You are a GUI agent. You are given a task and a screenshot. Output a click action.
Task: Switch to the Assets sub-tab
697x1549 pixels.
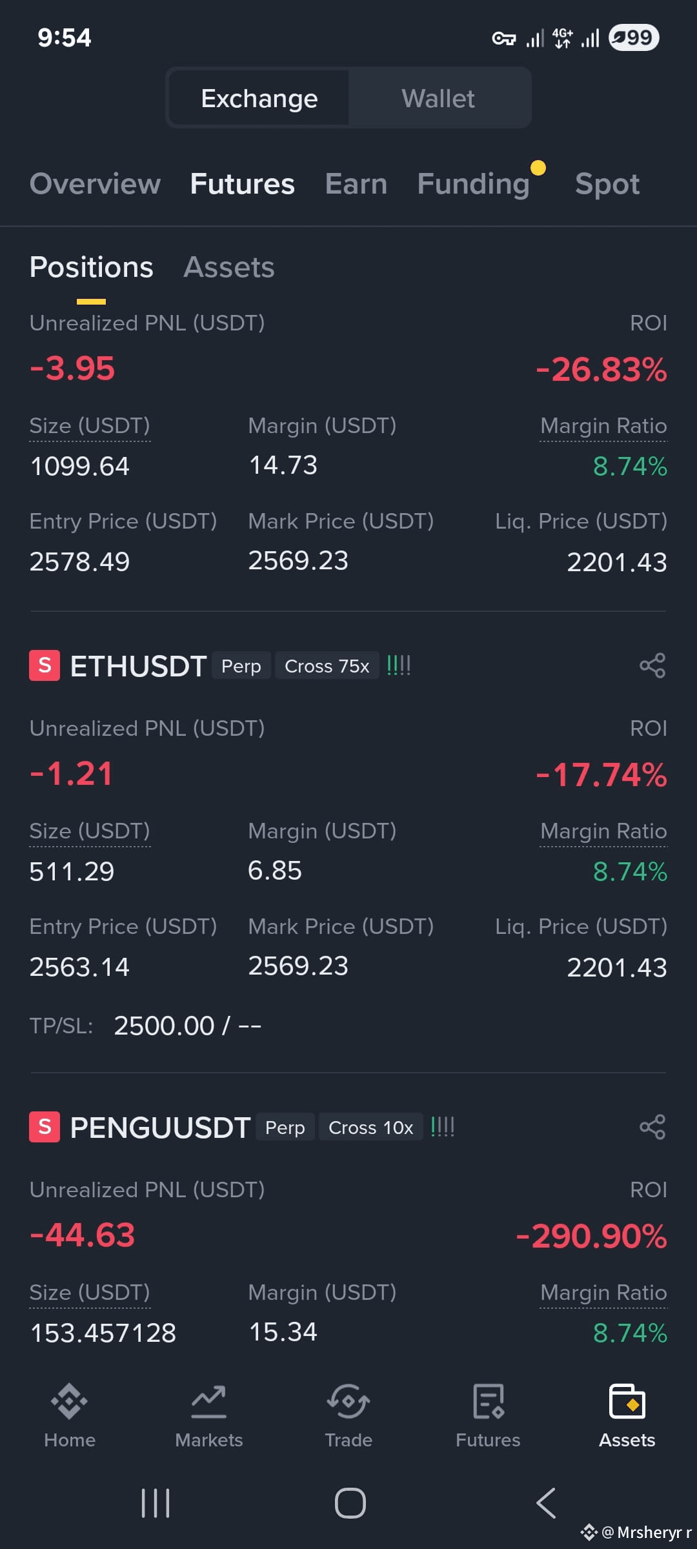coord(229,267)
